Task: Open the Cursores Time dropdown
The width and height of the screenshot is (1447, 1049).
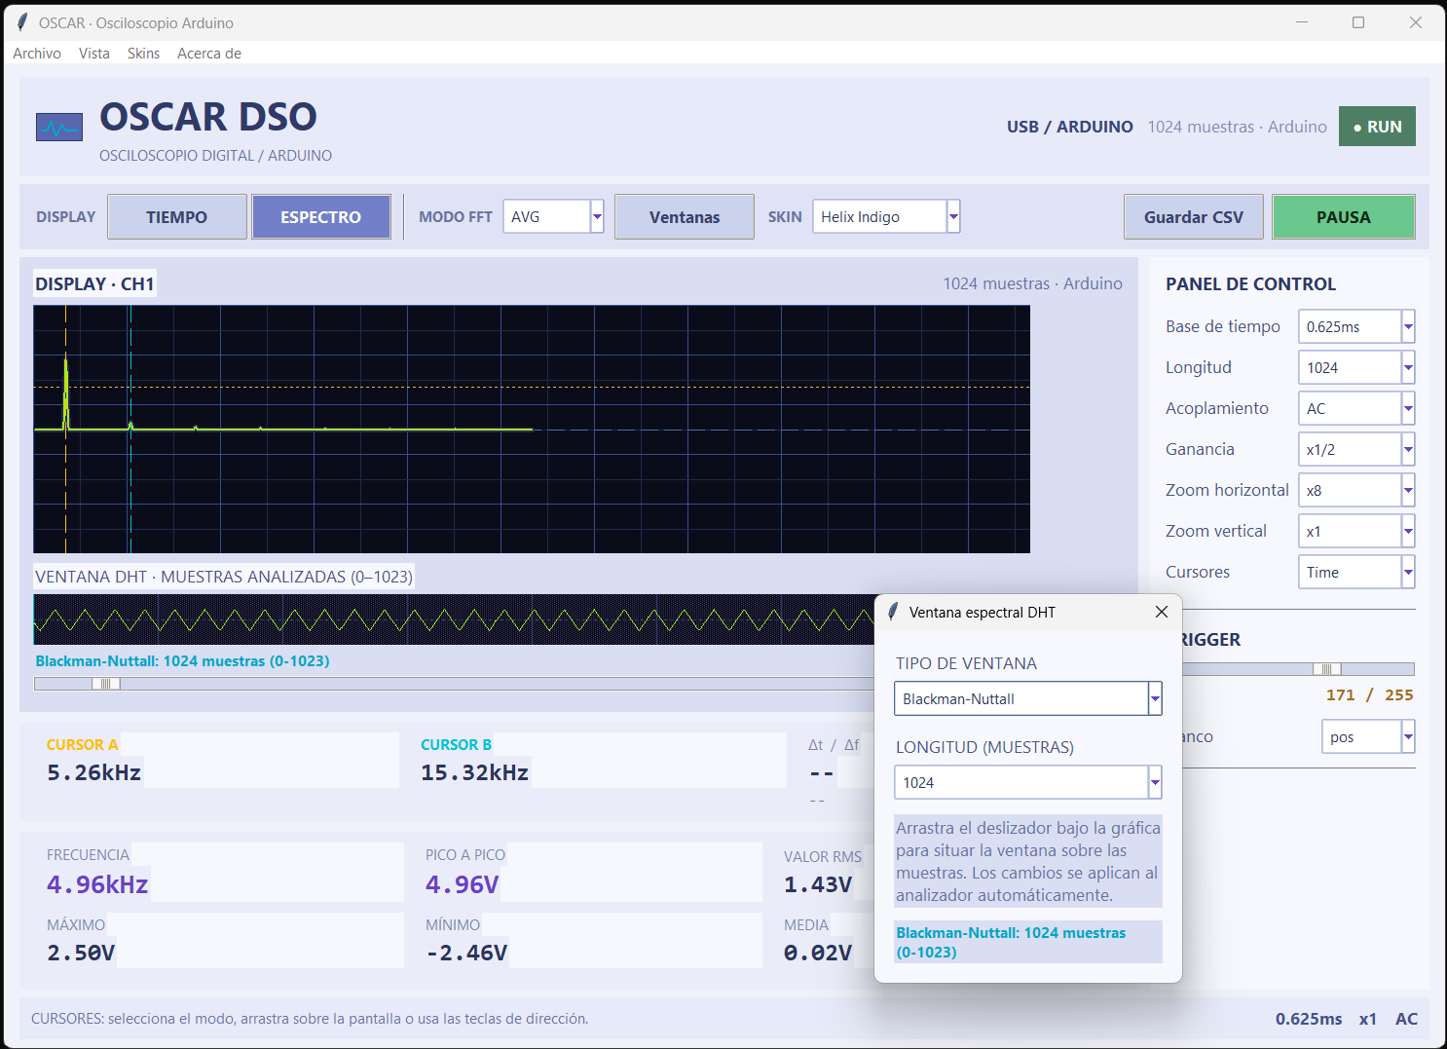Action: click(x=1356, y=573)
